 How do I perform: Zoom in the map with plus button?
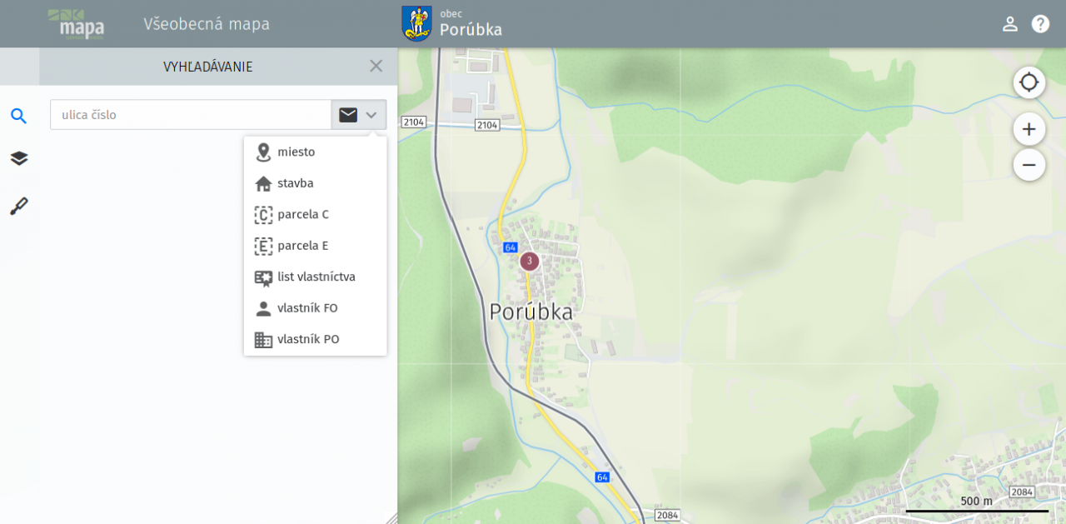point(1029,129)
